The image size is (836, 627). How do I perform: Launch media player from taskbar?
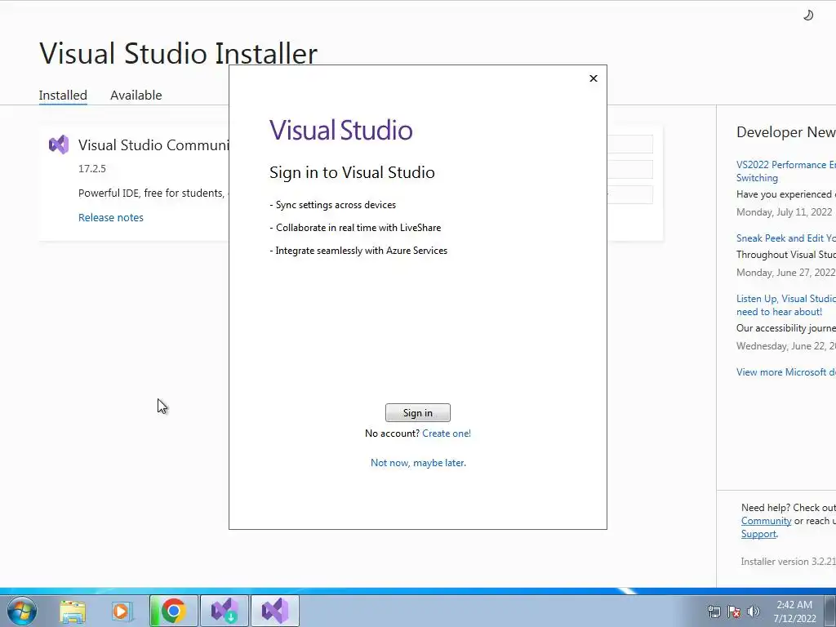pos(121,611)
